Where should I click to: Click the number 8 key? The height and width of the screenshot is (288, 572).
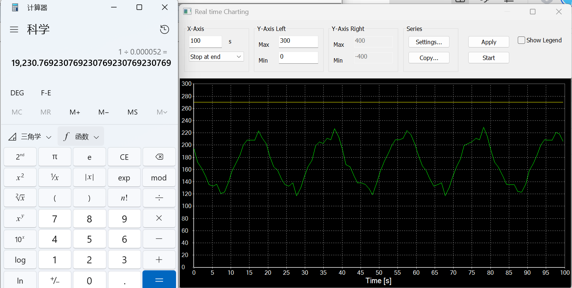point(89,218)
